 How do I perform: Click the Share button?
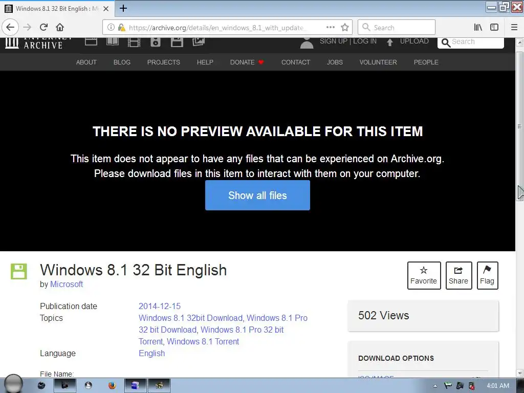pyautogui.click(x=458, y=275)
